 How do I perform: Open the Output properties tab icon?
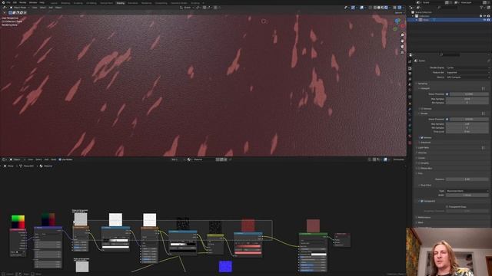(x=410, y=74)
